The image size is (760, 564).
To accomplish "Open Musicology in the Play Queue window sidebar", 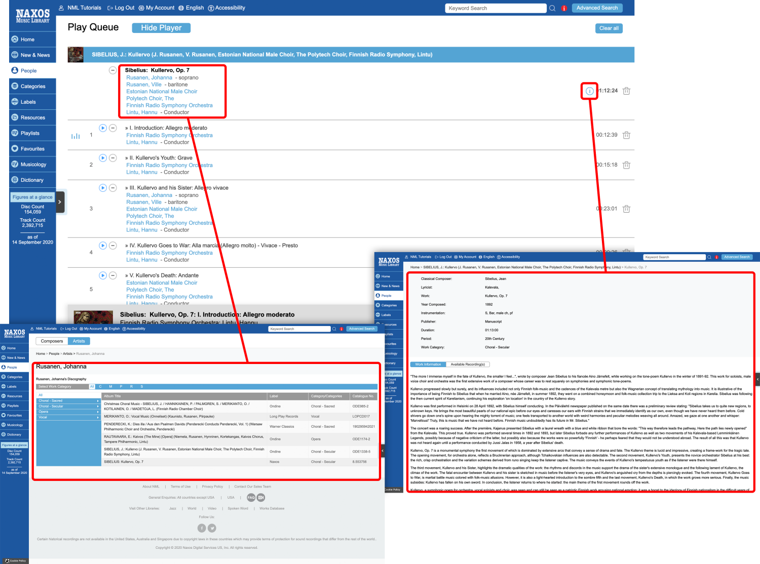I will click(x=32, y=165).
